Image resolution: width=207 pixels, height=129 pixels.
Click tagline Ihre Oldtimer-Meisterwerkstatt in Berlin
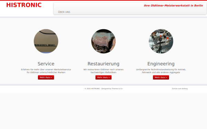click(x=173, y=6)
